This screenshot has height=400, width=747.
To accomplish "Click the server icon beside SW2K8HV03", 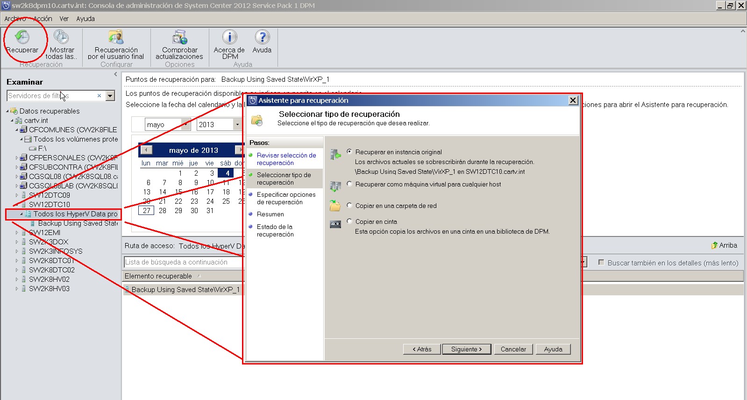I will click(24, 289).
